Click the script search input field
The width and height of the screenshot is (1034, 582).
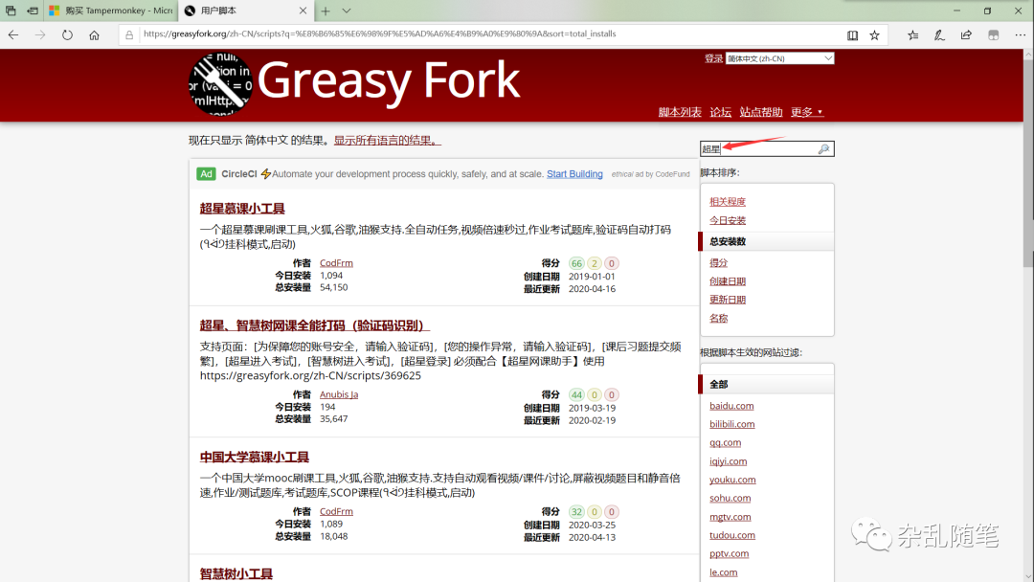click(756, 149)
